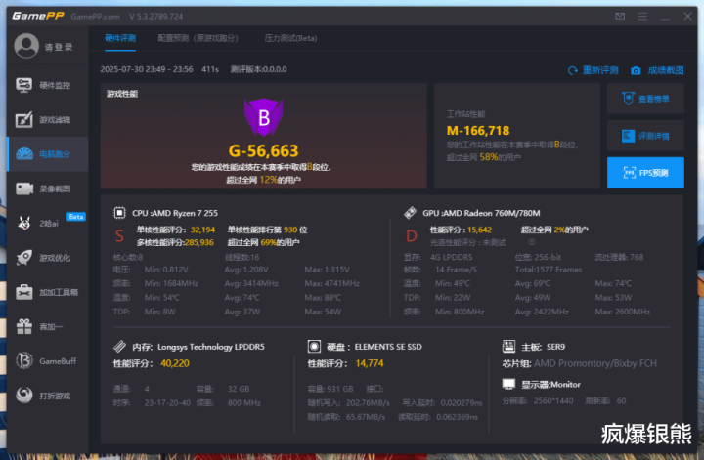Click the purple B rank badge
This screenshot has height=460, width=704.
point(264,117)
